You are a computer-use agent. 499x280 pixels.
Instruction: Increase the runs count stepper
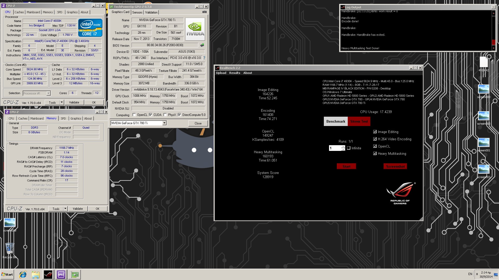click(343, 147)
